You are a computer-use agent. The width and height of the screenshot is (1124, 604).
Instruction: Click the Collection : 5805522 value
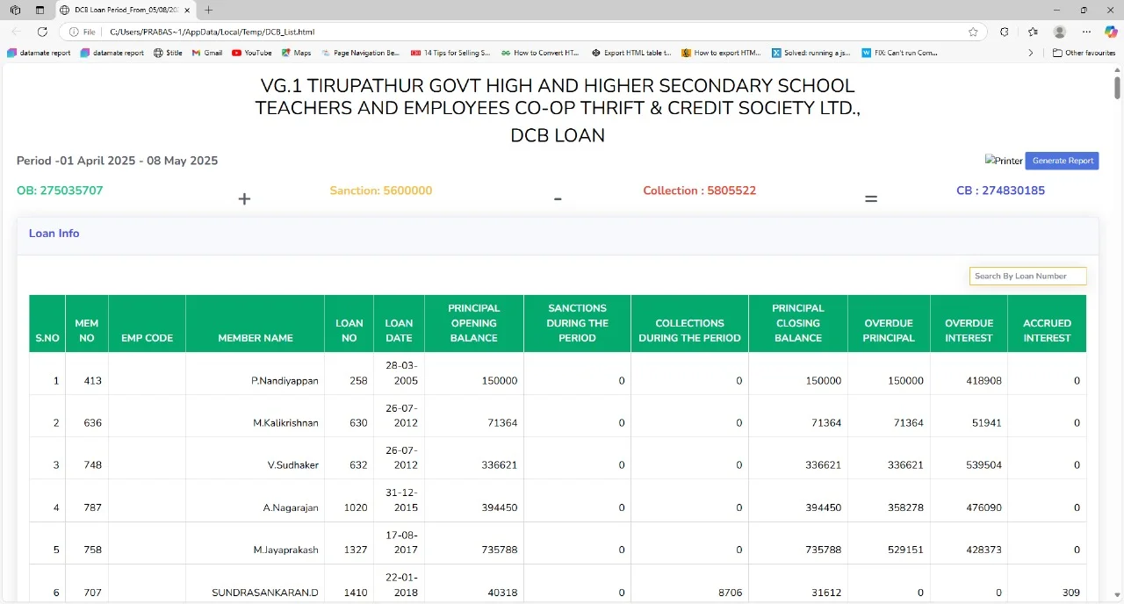pyautogui.click(x=699, y=191)
